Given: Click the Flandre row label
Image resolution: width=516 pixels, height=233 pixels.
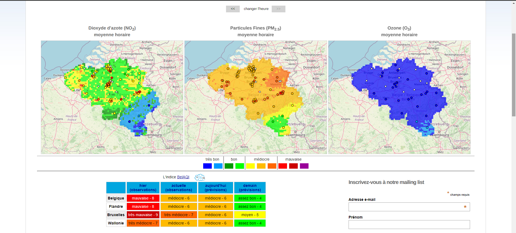Looking at the screenshot, I should [x=116, y=206].
